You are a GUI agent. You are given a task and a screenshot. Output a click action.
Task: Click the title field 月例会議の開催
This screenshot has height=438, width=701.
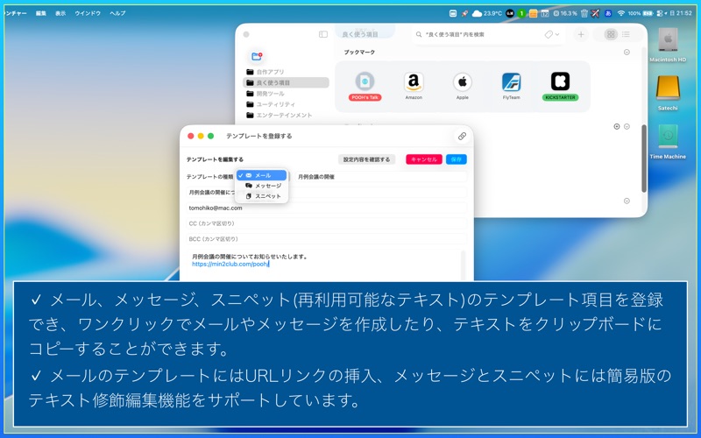coord(381,177)
